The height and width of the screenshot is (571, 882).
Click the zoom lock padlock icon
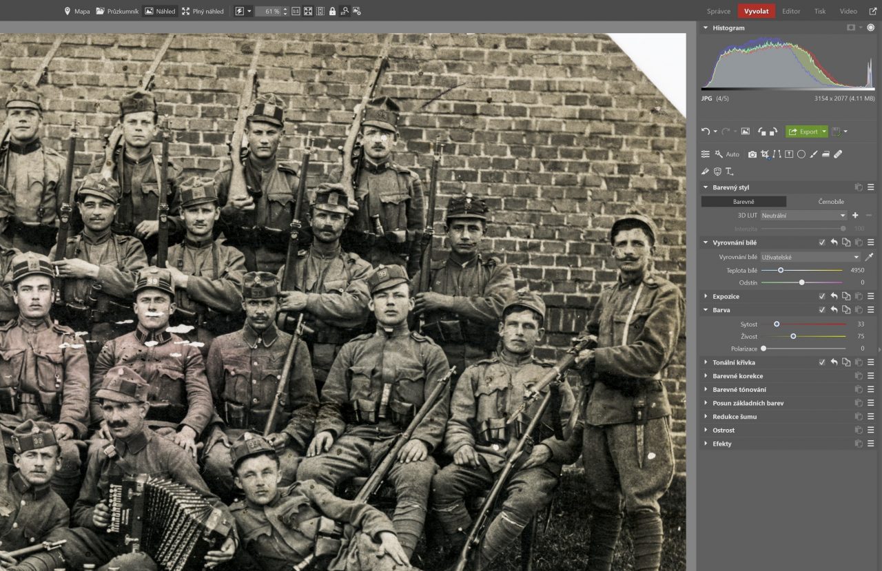[x=332, y=11]
